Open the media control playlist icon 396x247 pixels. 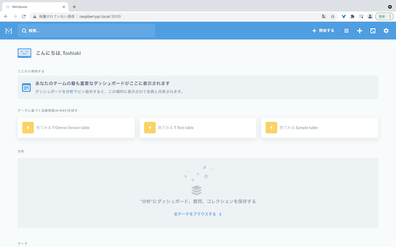361,17
